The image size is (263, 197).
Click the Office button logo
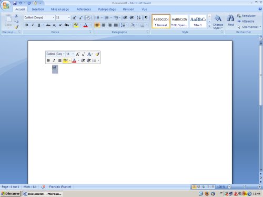tap(6, 5)
